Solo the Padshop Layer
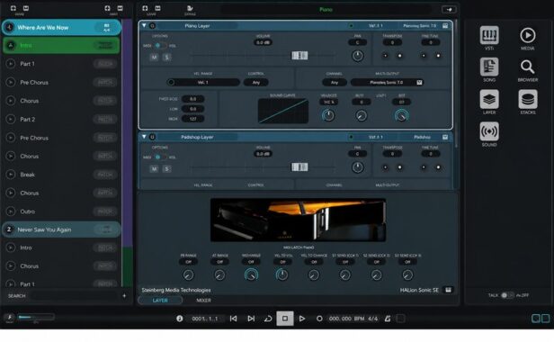This screenshot has width=554, height=342. (x=166, y=168)
